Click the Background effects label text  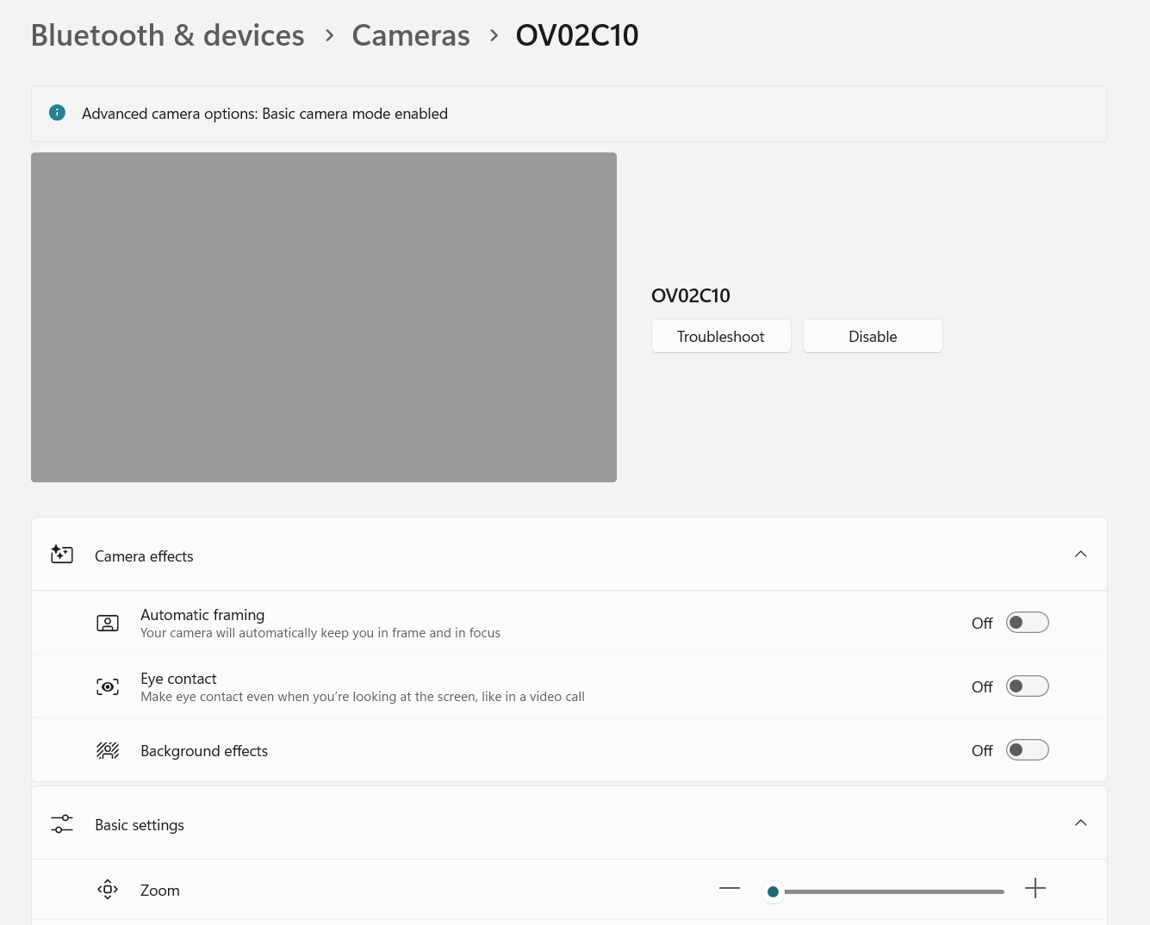point(204,751)
